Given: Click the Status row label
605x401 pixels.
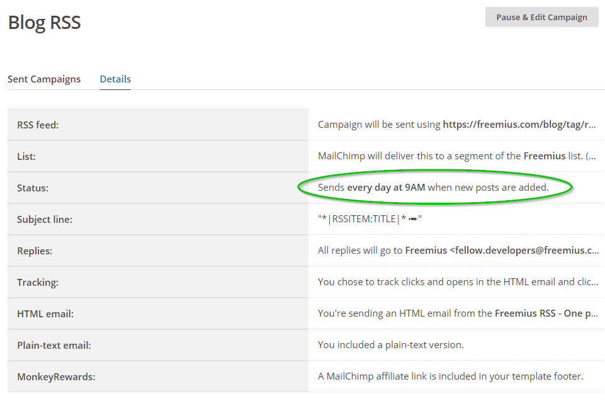Looking at the screenshot, I should coord(33,188).
